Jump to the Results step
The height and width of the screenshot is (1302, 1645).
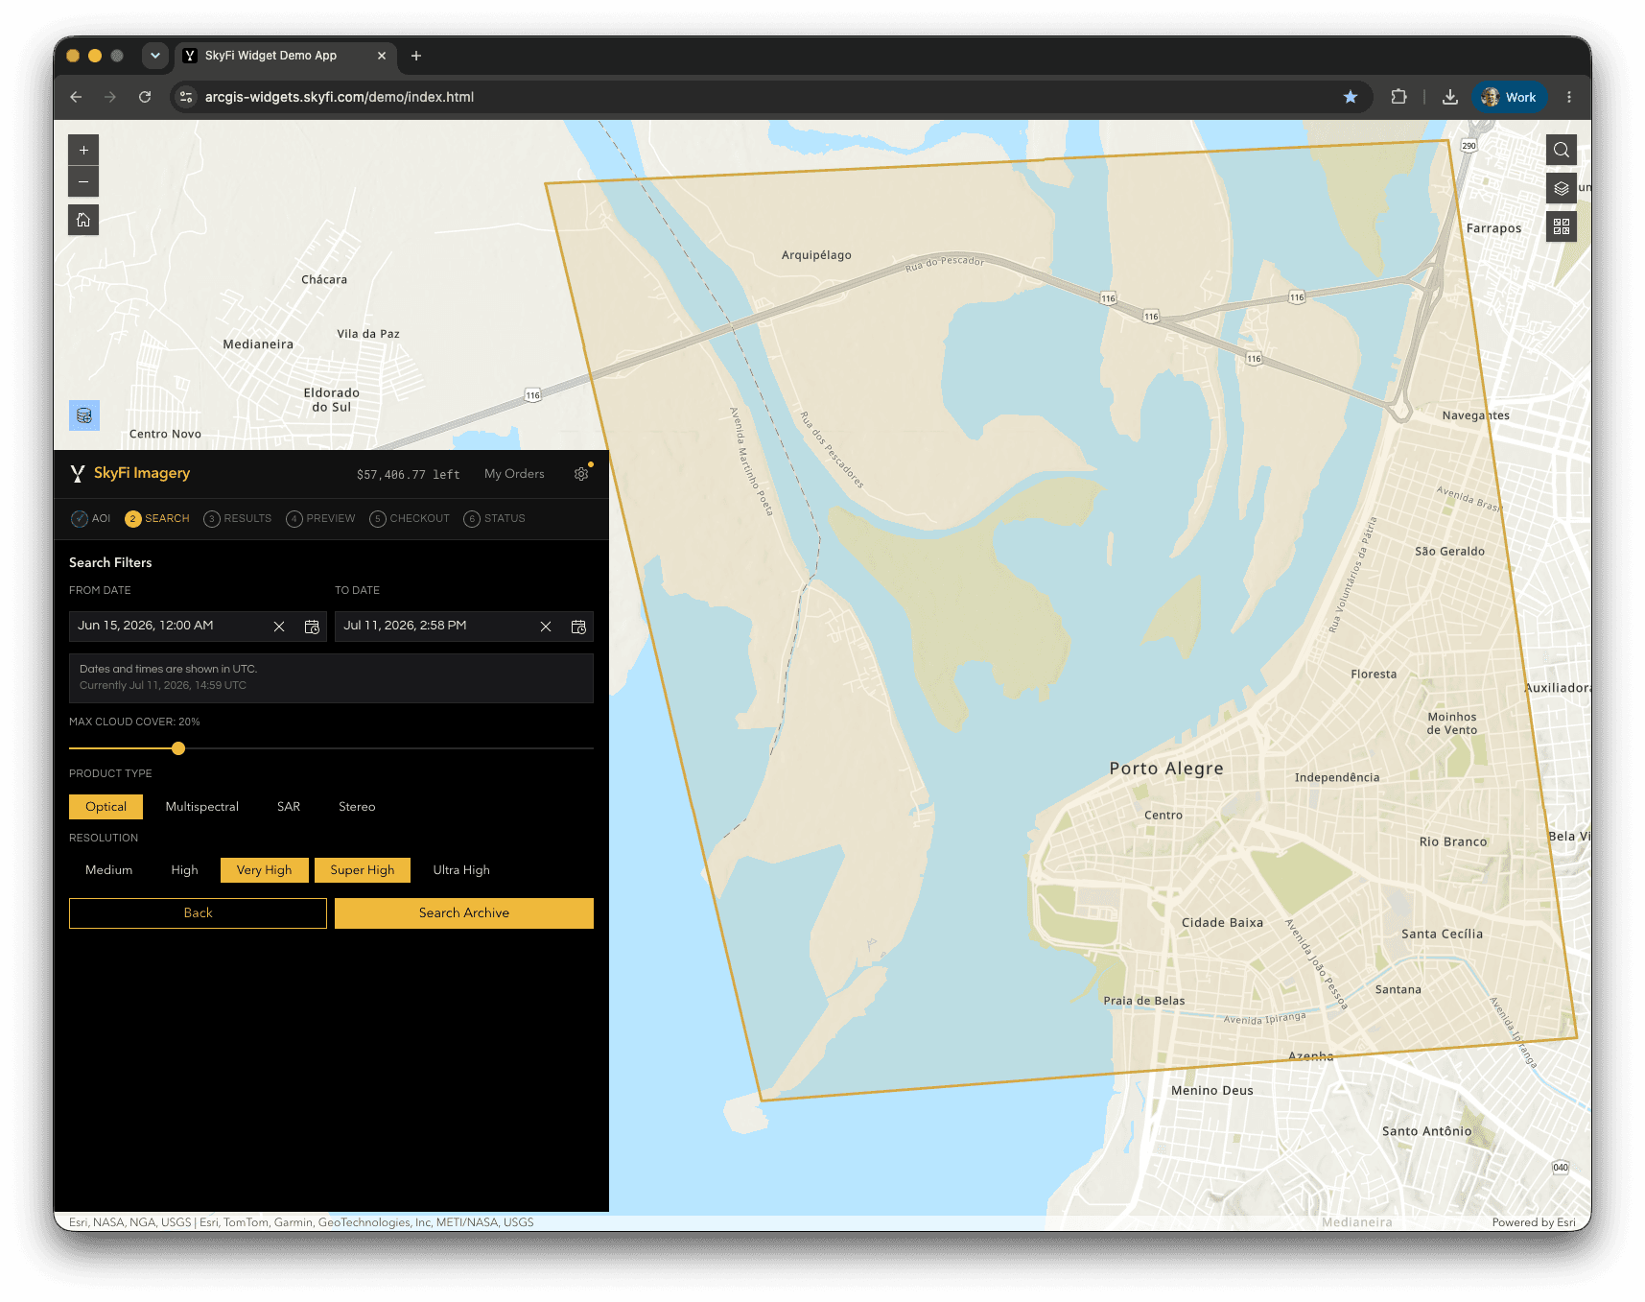coord(238,519)
